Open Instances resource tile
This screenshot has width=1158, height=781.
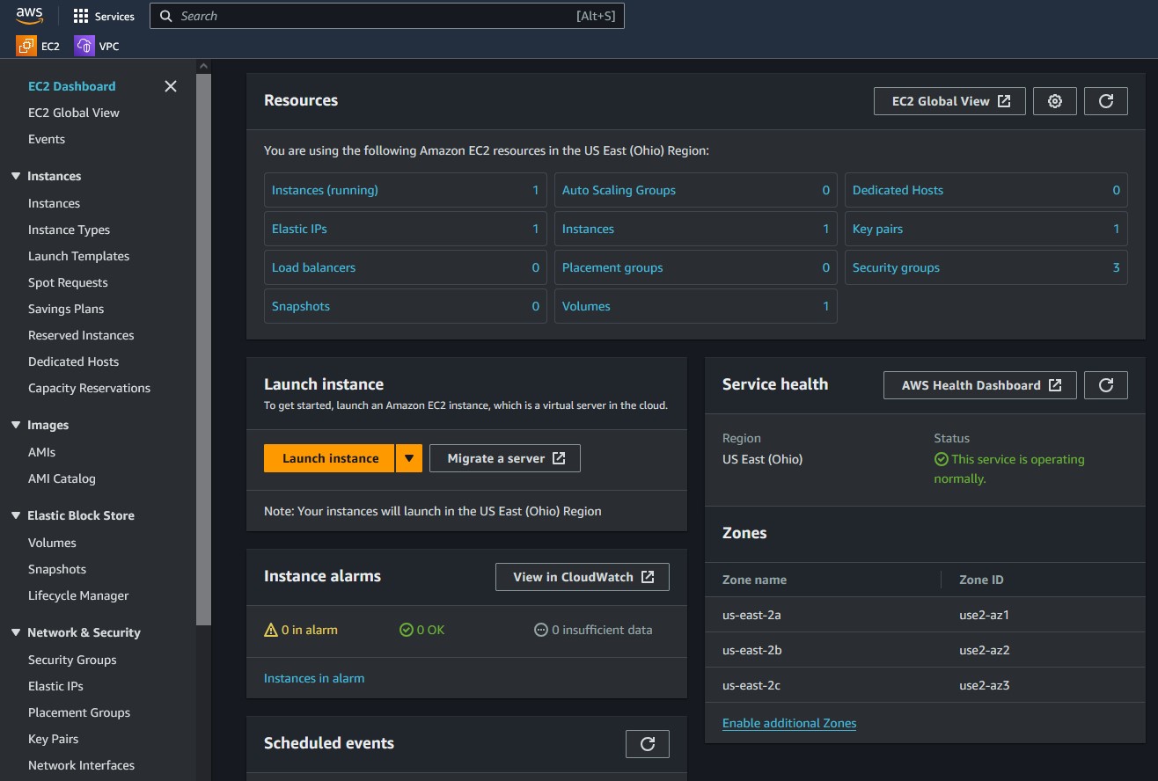[696, 229]
